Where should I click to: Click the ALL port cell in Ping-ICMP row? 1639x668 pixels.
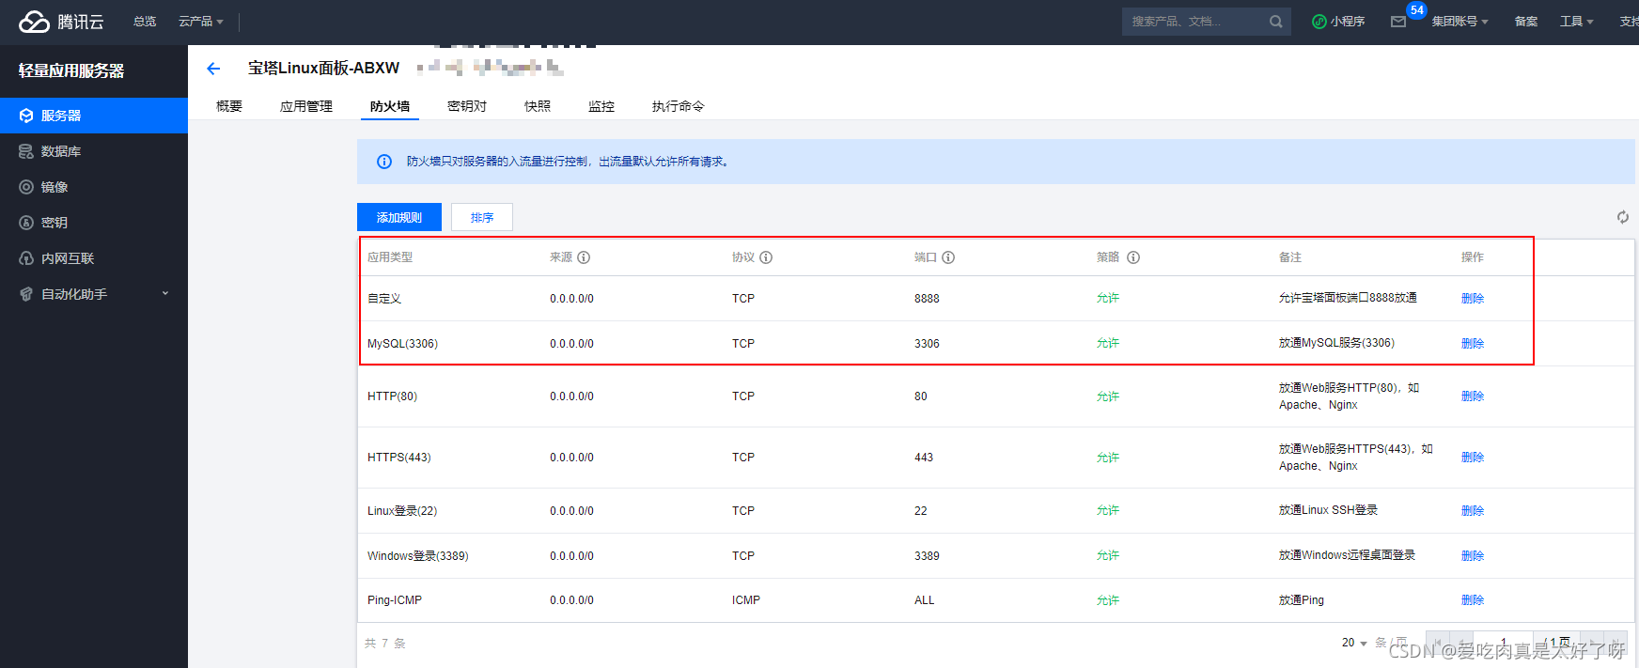pyautogui.click(x=925, y=600)
